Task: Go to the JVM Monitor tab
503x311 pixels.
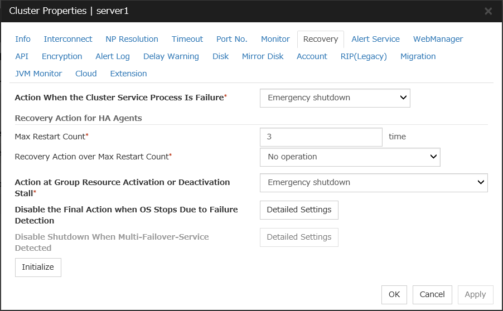Action: tap(38, 74)
